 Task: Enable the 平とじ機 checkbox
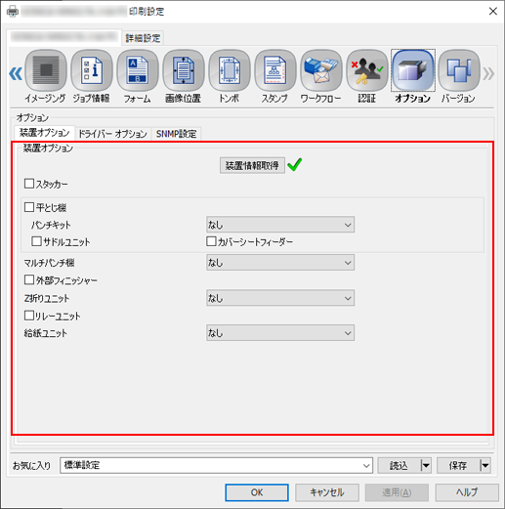pos(29,207)
